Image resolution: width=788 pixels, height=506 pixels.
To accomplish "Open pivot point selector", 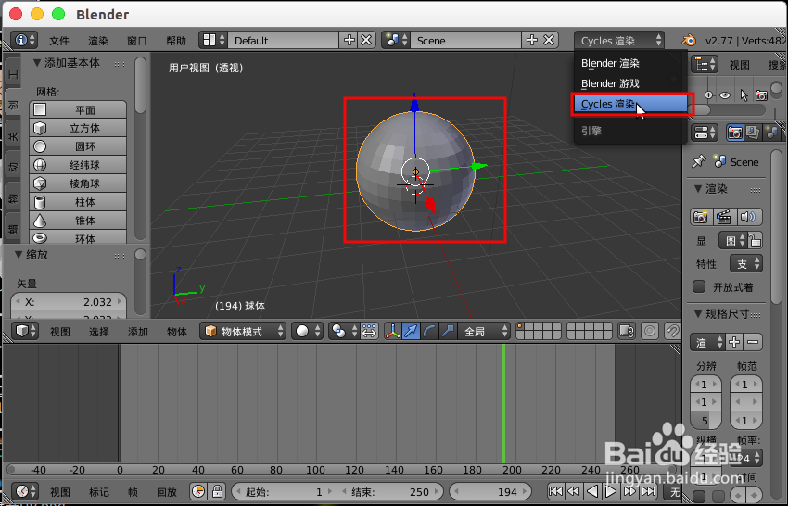I will click(343, 331).
